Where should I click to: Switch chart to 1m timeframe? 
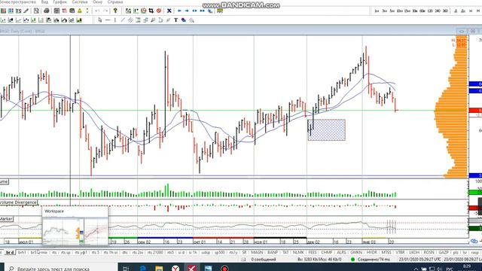[x=377, y=11]
